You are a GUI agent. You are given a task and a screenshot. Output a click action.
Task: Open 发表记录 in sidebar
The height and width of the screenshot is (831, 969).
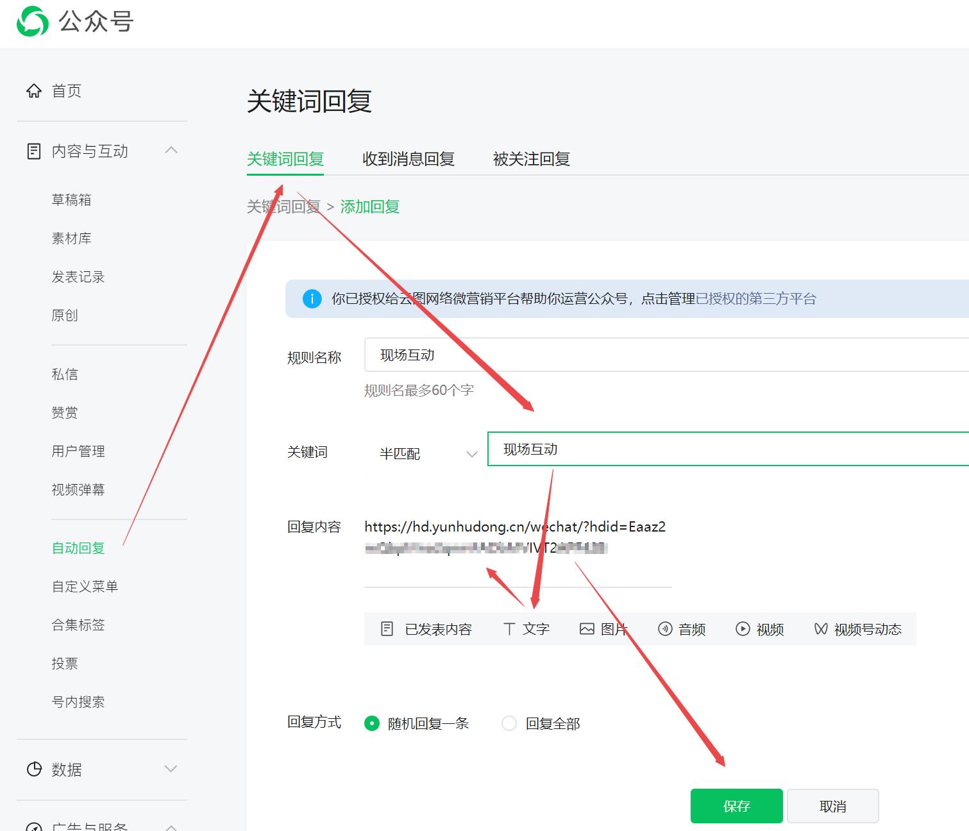78,277
